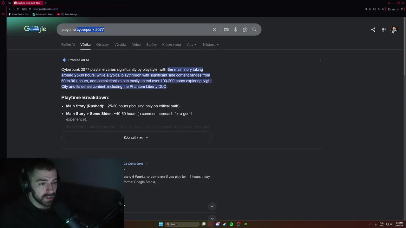The image size is (406, 228).
Task: Expand the first related question chevron
Action: pyautogui.click(x=212, y=206)
